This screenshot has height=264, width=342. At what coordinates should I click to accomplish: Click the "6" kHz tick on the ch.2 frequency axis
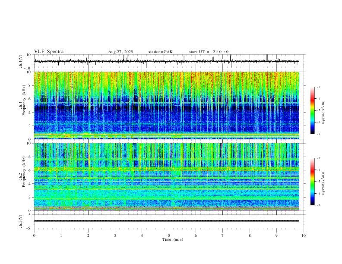tap(30, 170)
